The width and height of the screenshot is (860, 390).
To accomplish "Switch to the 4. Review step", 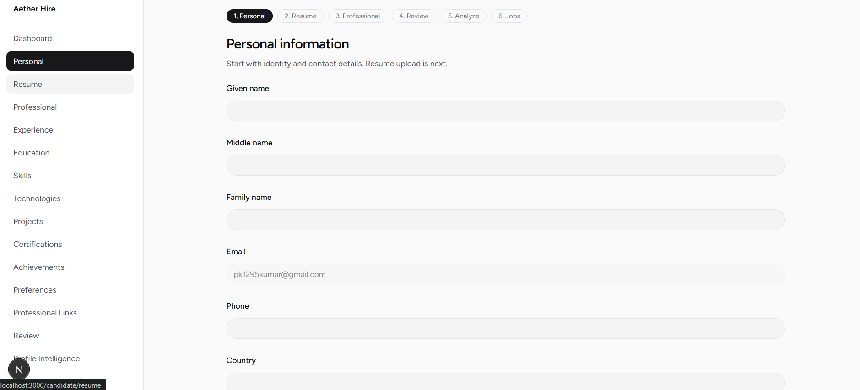I will pos(414,16).
